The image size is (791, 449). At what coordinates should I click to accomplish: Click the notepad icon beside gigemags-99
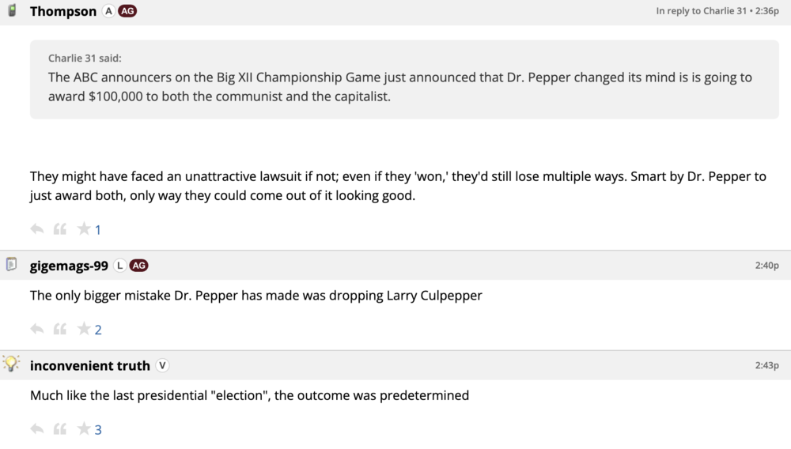tap(12, 264)
